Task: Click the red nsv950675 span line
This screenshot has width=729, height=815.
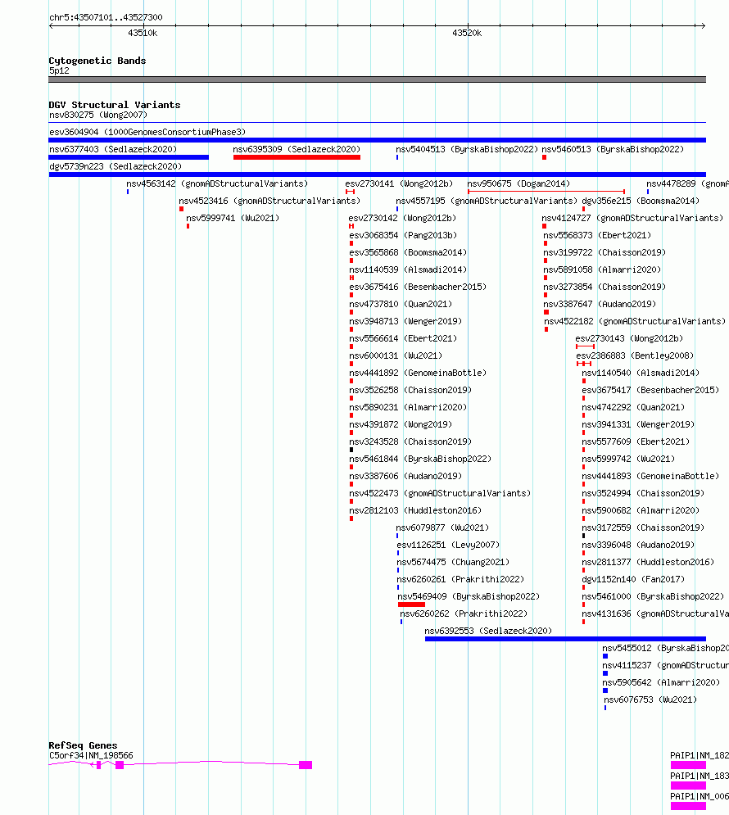Action: [546, 192]
